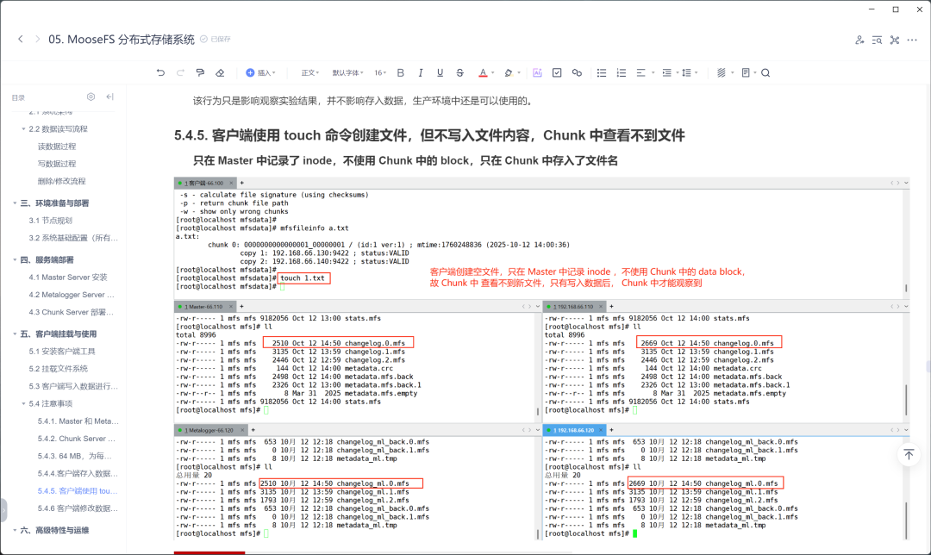The width and height of the screenshot is (931, 555).
Task: Open the font color dropdown arrow
Action: point(493,73)
